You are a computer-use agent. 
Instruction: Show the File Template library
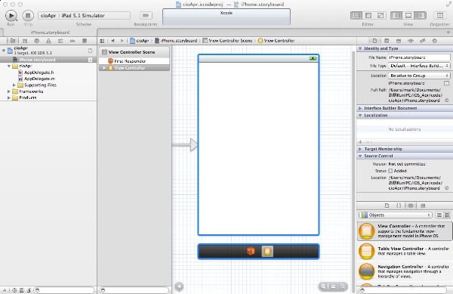click(x=387, y=206)
